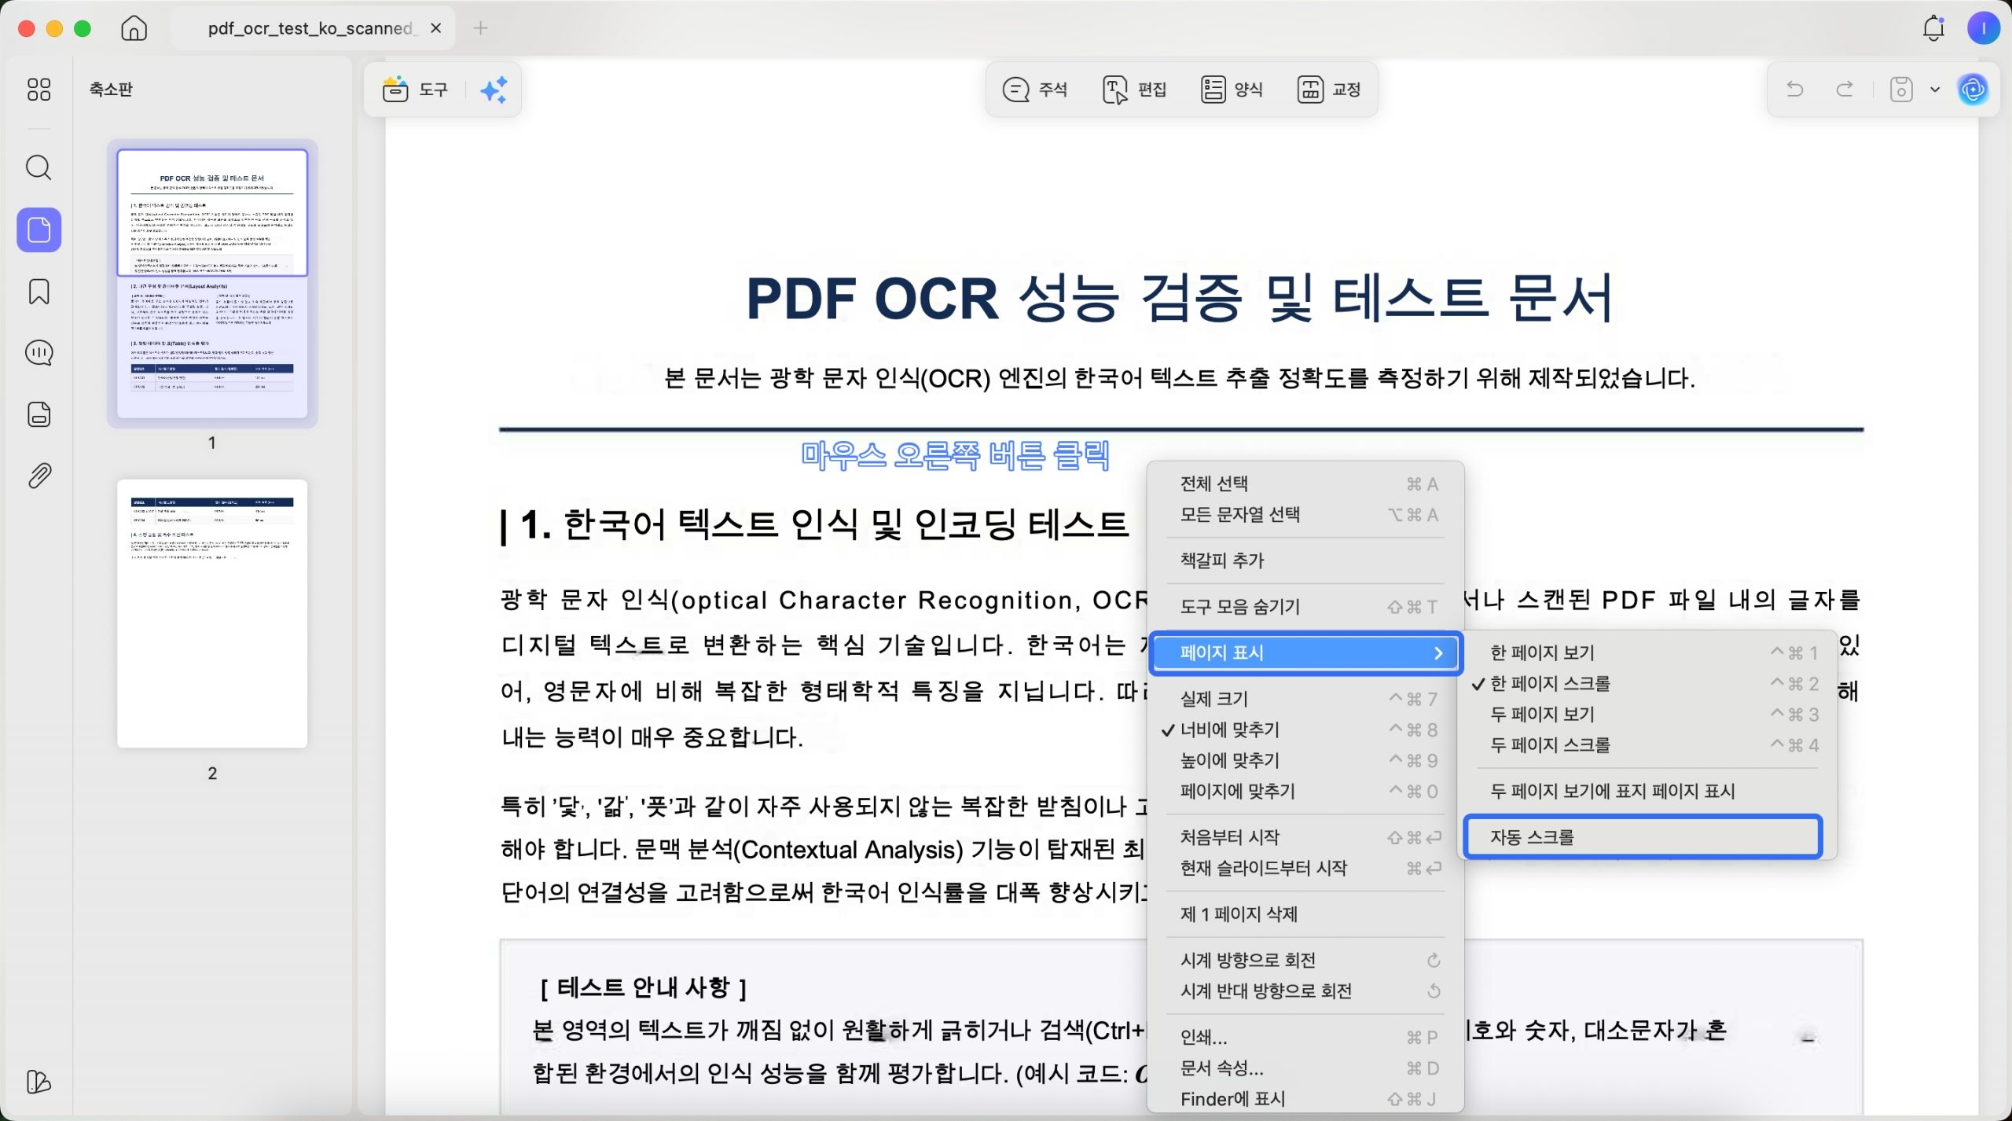Select the 교정 redaction tool
The width and height of the screenshot is (2012, 1121).
1329,90
